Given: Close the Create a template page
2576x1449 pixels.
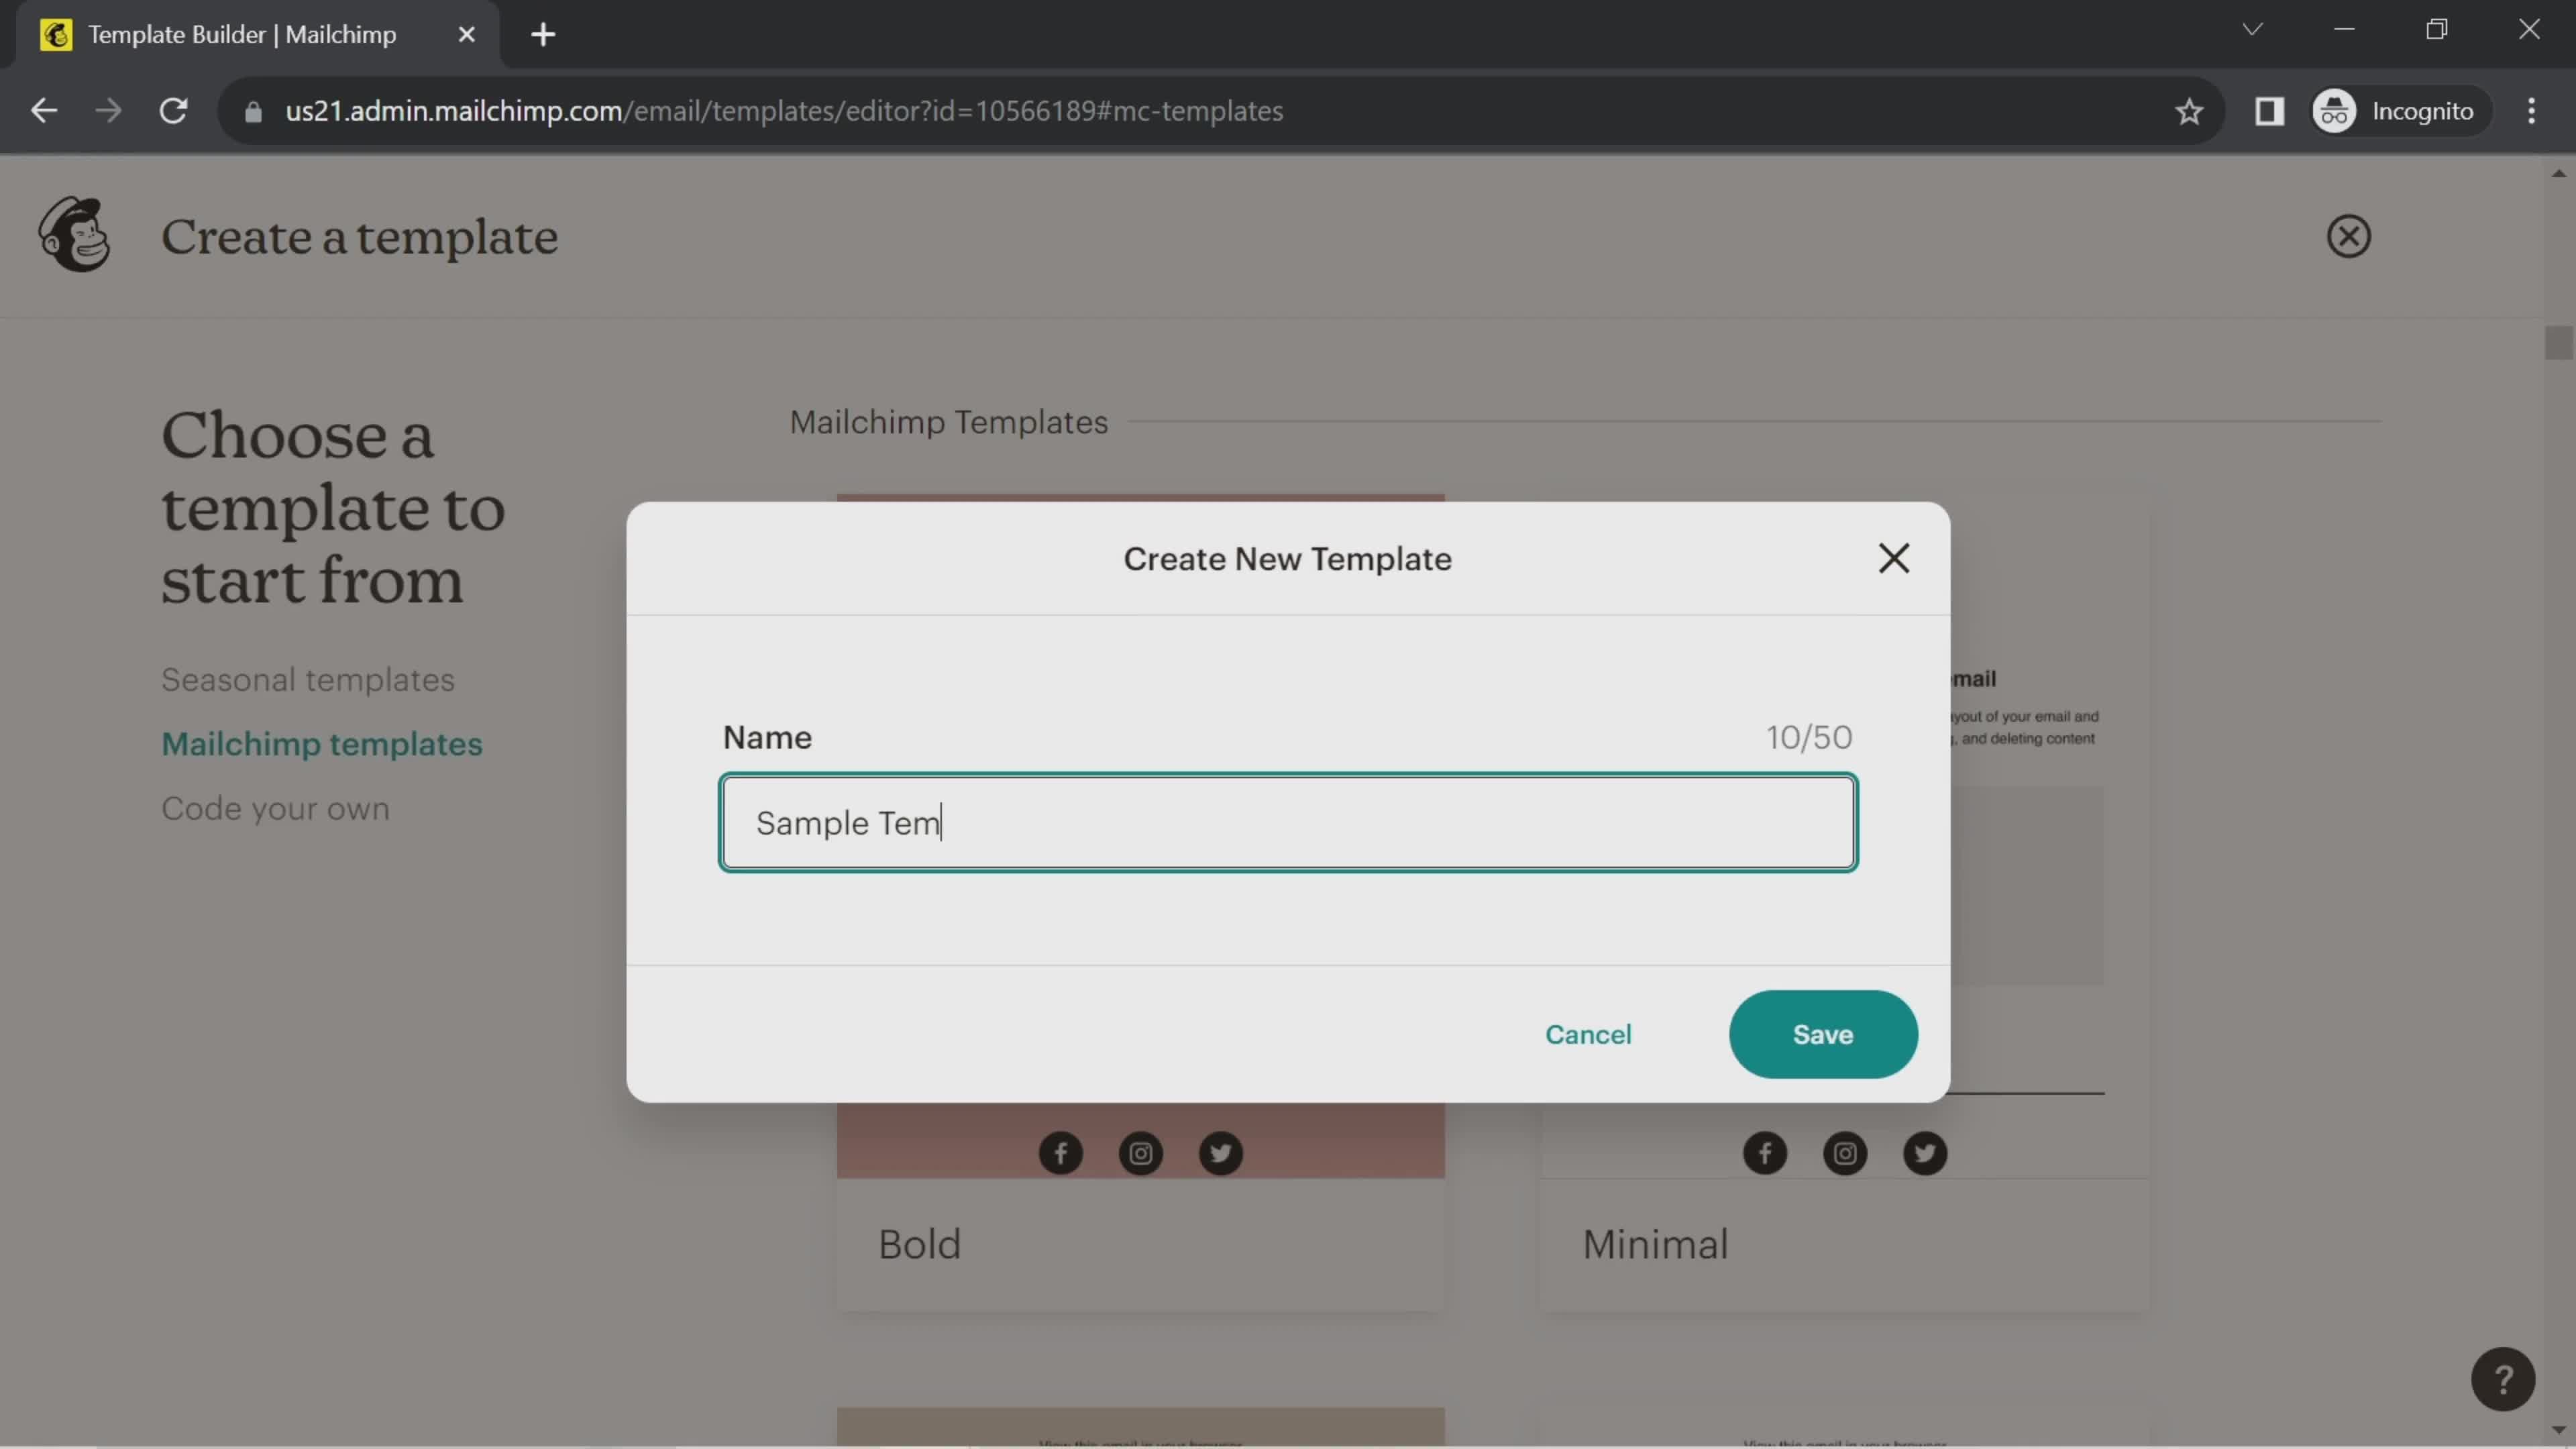Looking at the screenshot, I should click(x=2348, y=237).
